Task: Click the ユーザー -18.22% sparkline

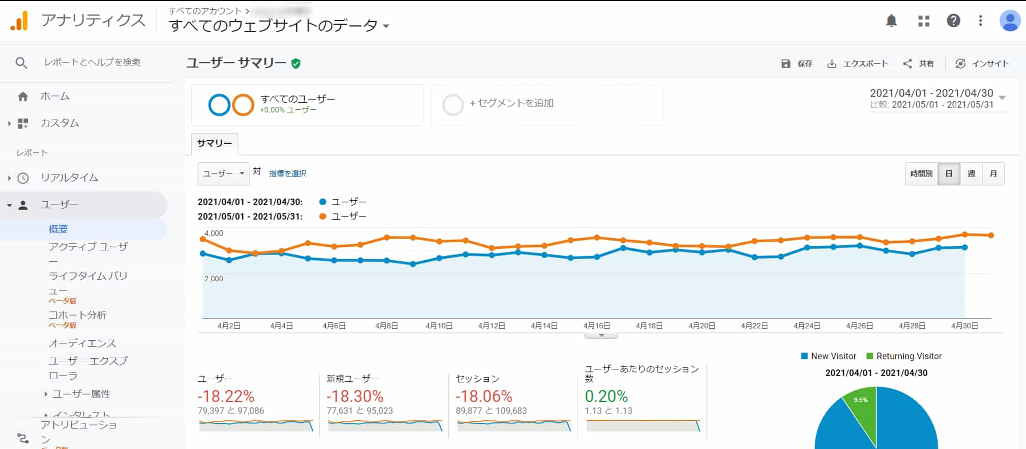Action: click(x=256, y=425)
